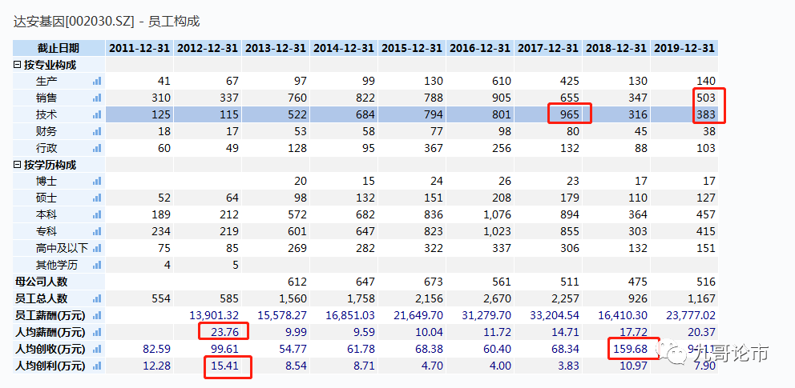The width and height of the screenshot is (795, 388).
Task: Select 1,076 in the 本科 row
Action: [498, 214]
